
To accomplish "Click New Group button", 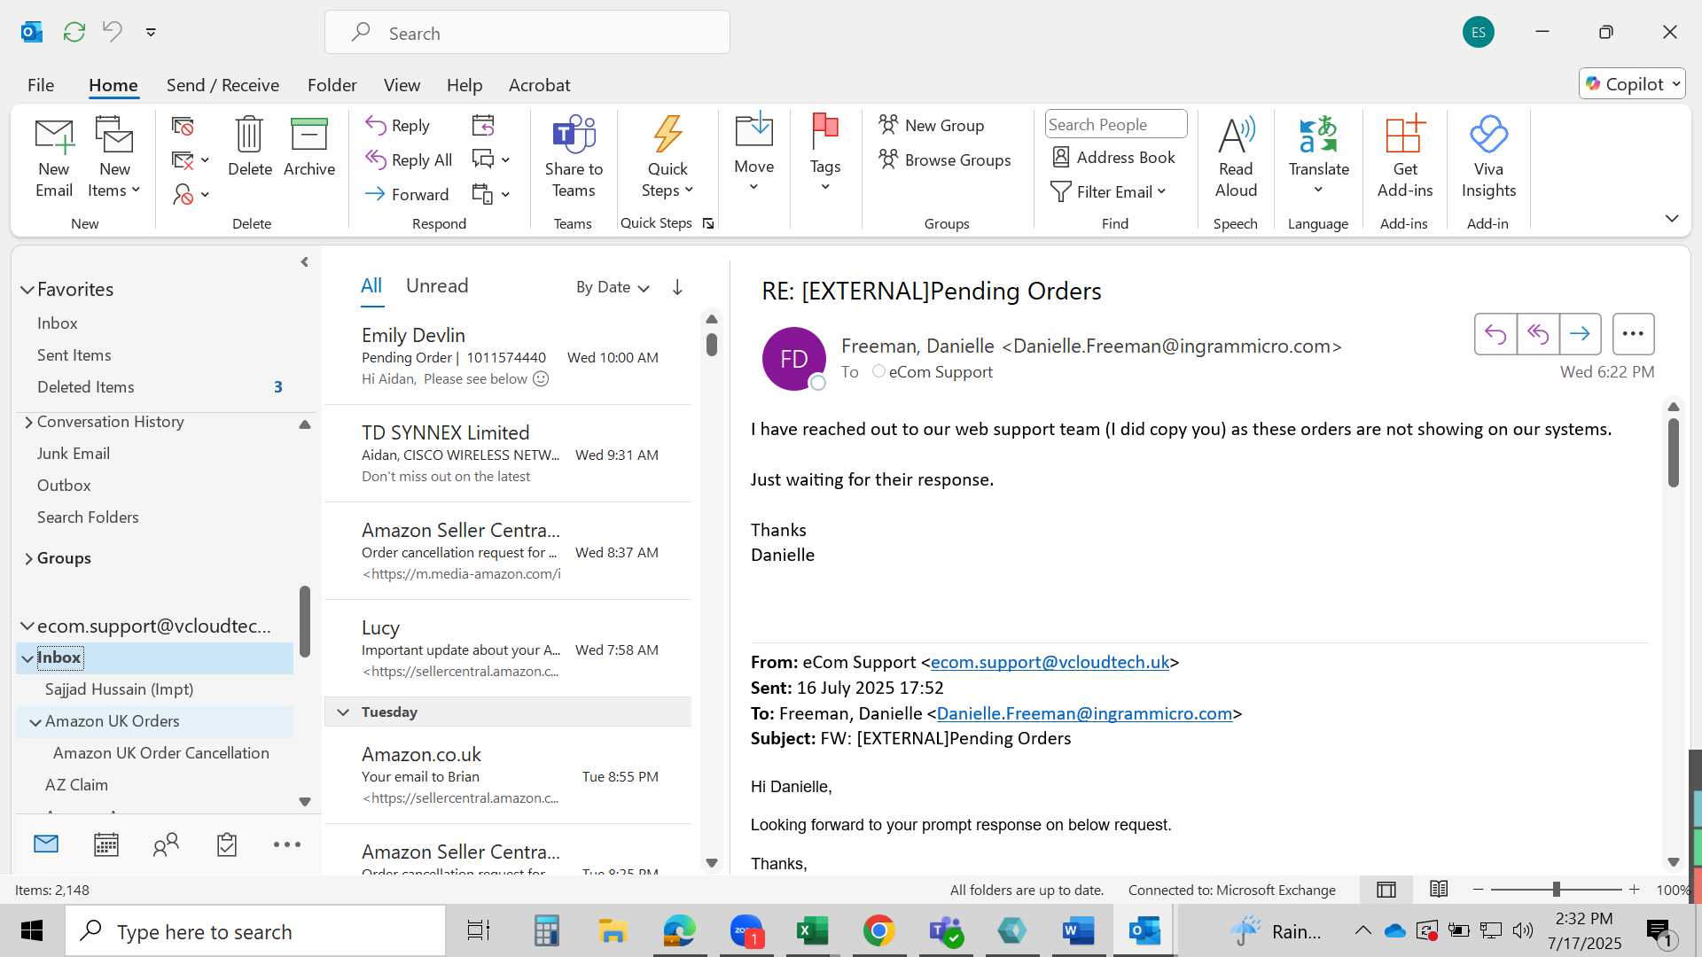I will [x=931, y=126].
